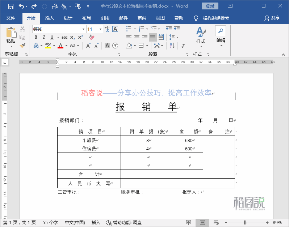This screenshot has height=227, width=289.
Task: Sort text with A-Z sort icon
Action: [172, 45]
